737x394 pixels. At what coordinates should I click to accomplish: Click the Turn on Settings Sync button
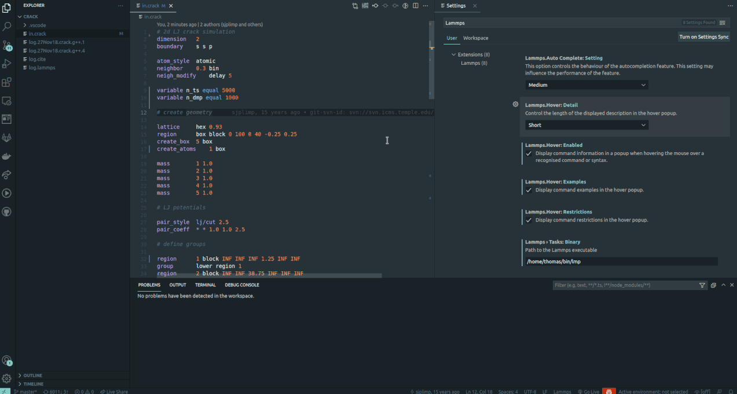pos(704,36)
